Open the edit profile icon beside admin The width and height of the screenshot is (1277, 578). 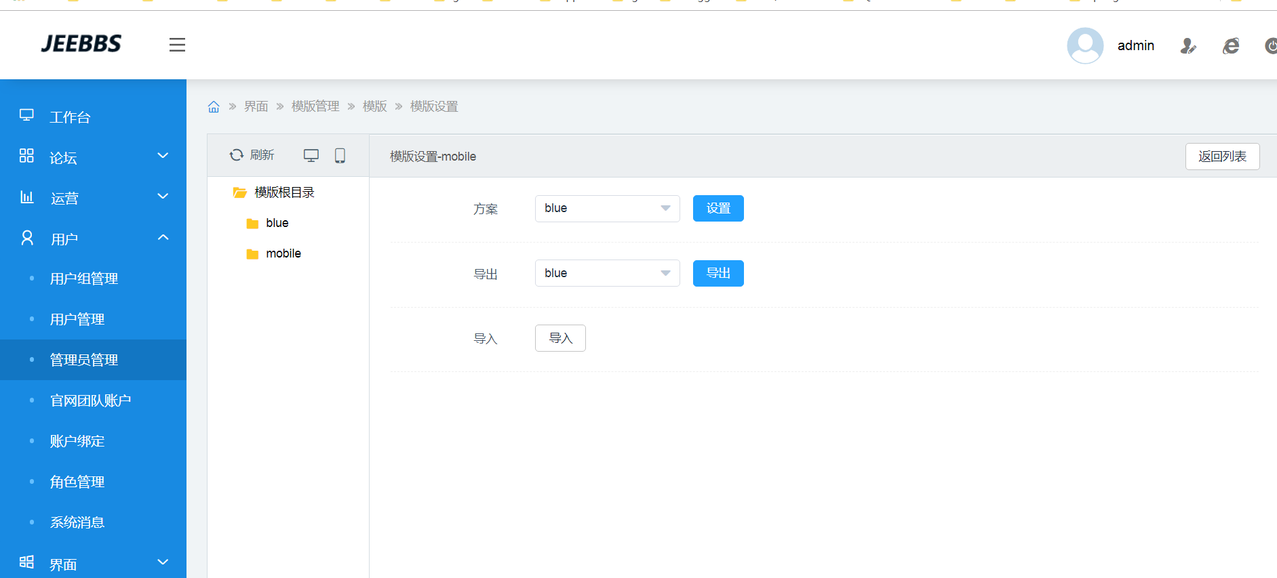tap(1187, 45)
